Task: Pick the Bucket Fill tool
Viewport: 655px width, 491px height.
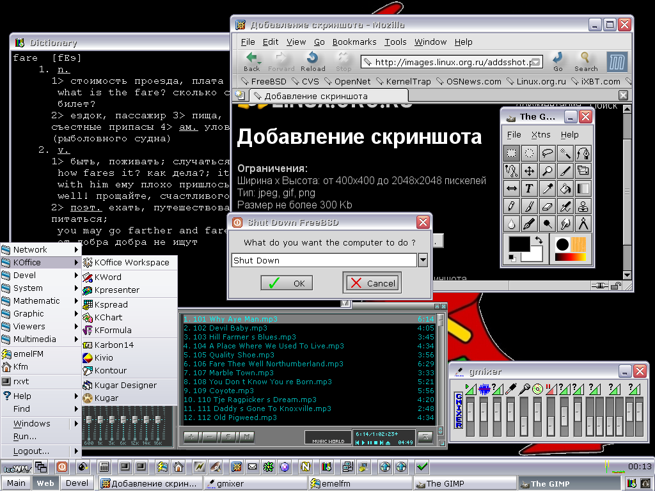Action: coord(565,189)
